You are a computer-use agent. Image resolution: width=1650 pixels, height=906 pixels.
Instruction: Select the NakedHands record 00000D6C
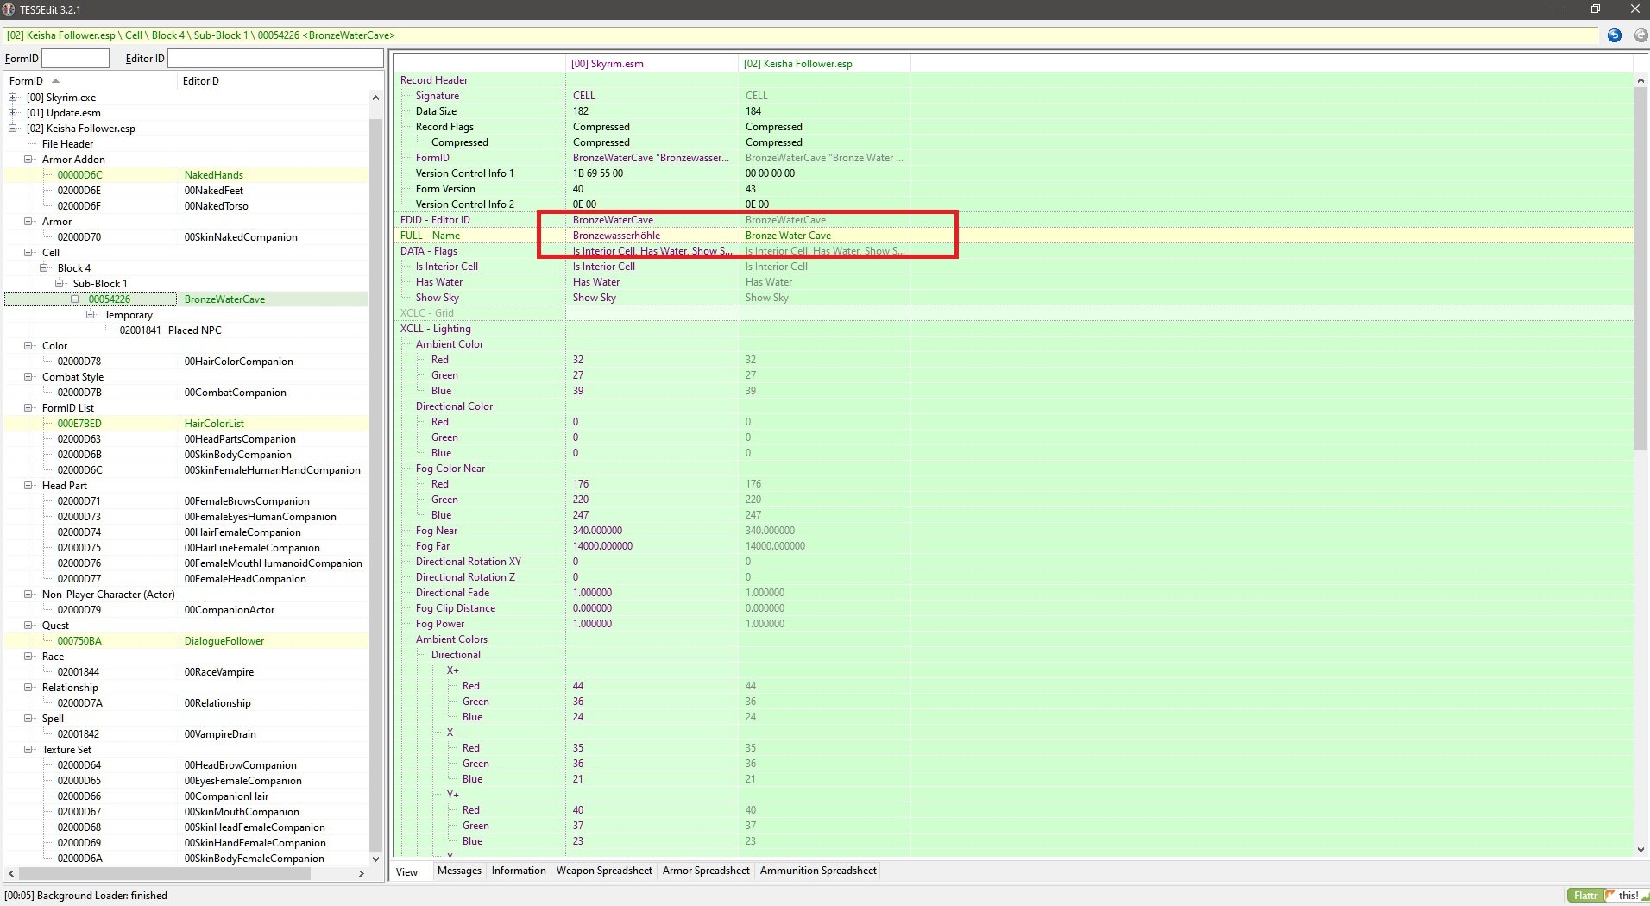[186, 175]
